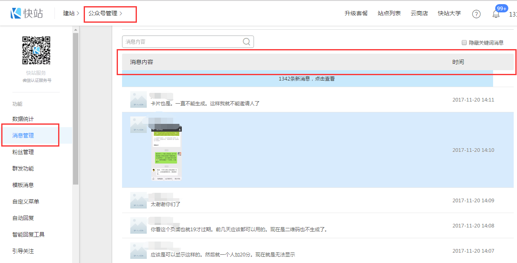Open 消息管理 in sidebar
This screenshot has width=517, height=263.
[23, 135]
